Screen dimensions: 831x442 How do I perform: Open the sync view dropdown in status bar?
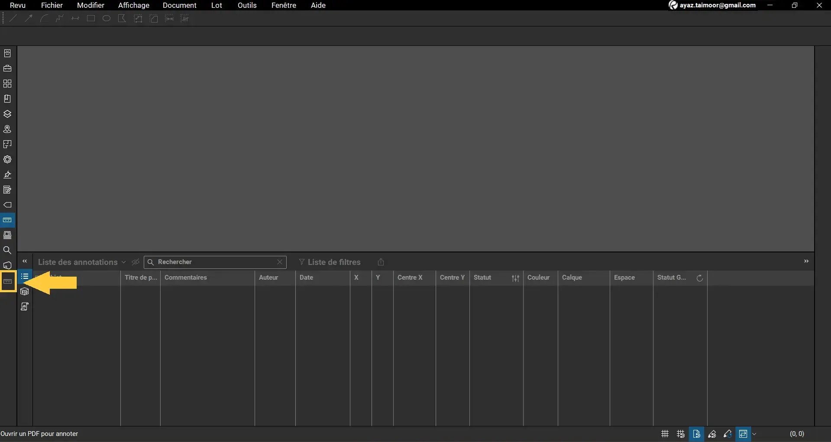click(x=754, y=434)
